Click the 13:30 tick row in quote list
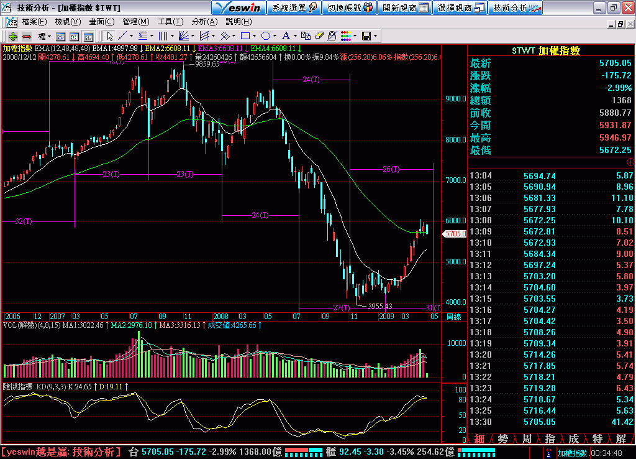This screenshot has height=459, width=636. (552, 422)
